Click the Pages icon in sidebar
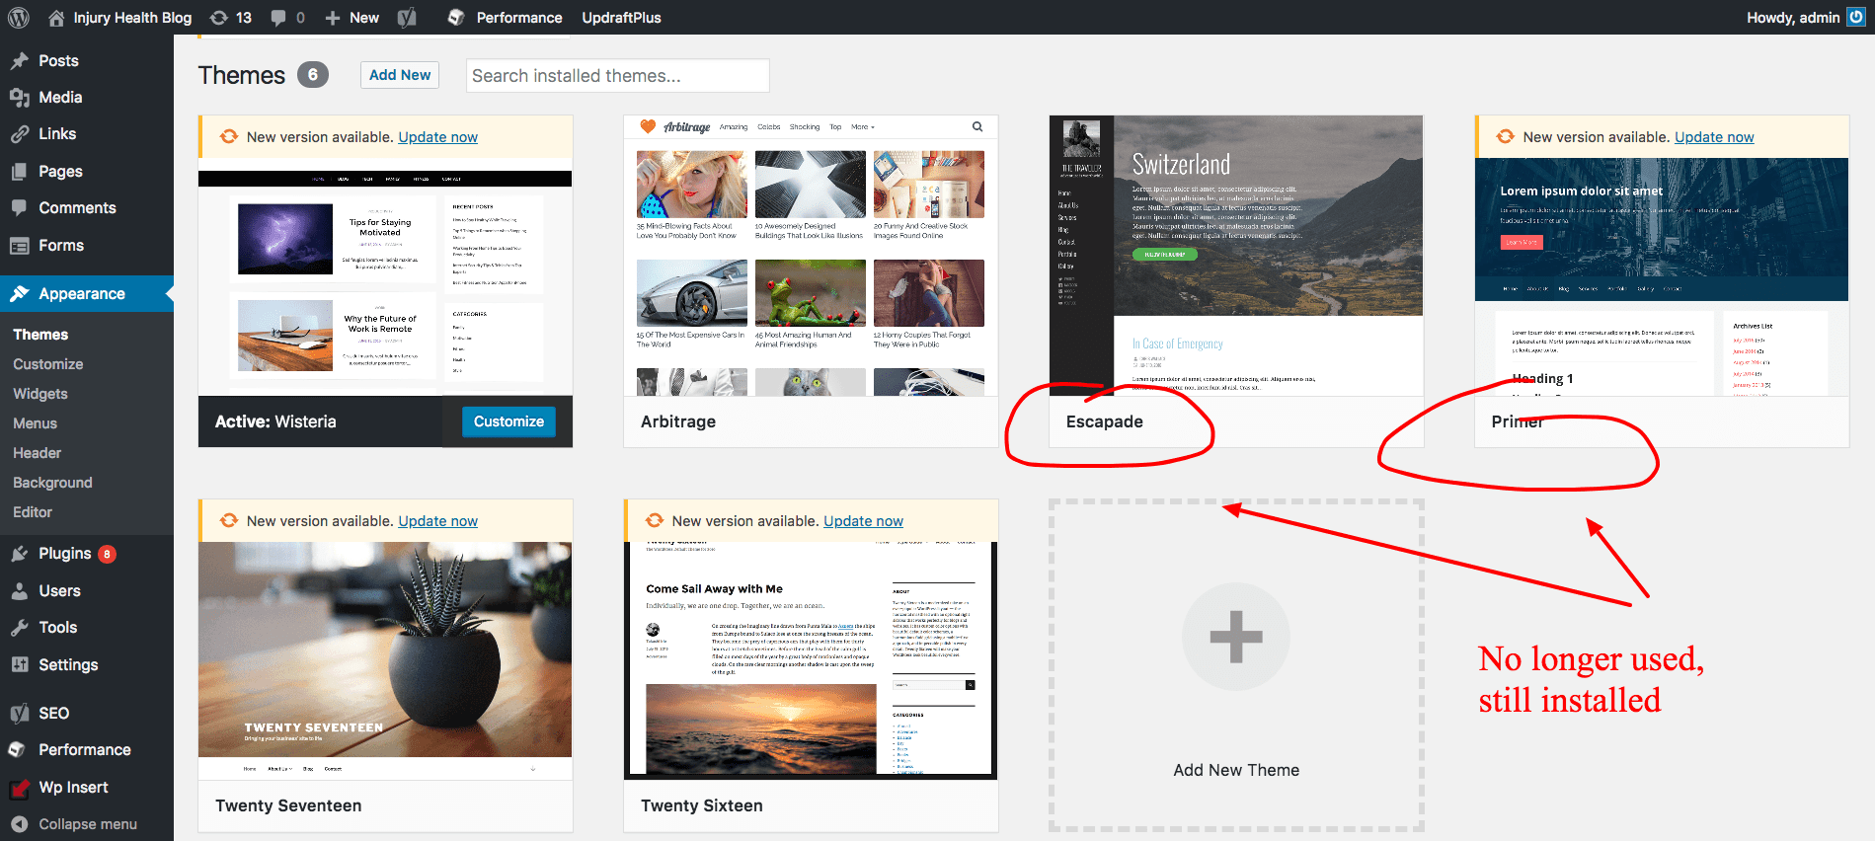Screen dimensions: 1875x841 coord(19,172)
